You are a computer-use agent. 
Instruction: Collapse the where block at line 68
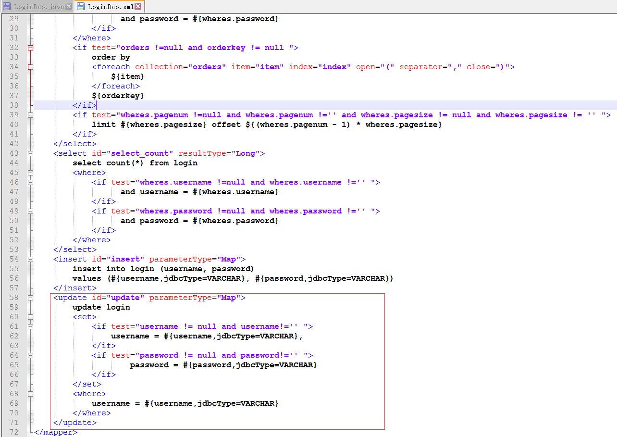[31, 394]
